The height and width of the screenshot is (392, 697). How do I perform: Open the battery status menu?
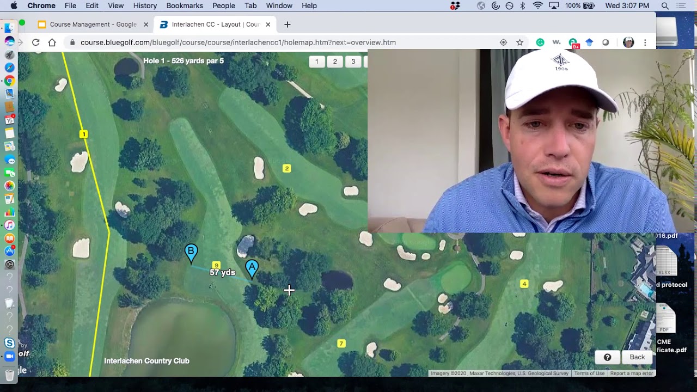click(x=589, y=6)
